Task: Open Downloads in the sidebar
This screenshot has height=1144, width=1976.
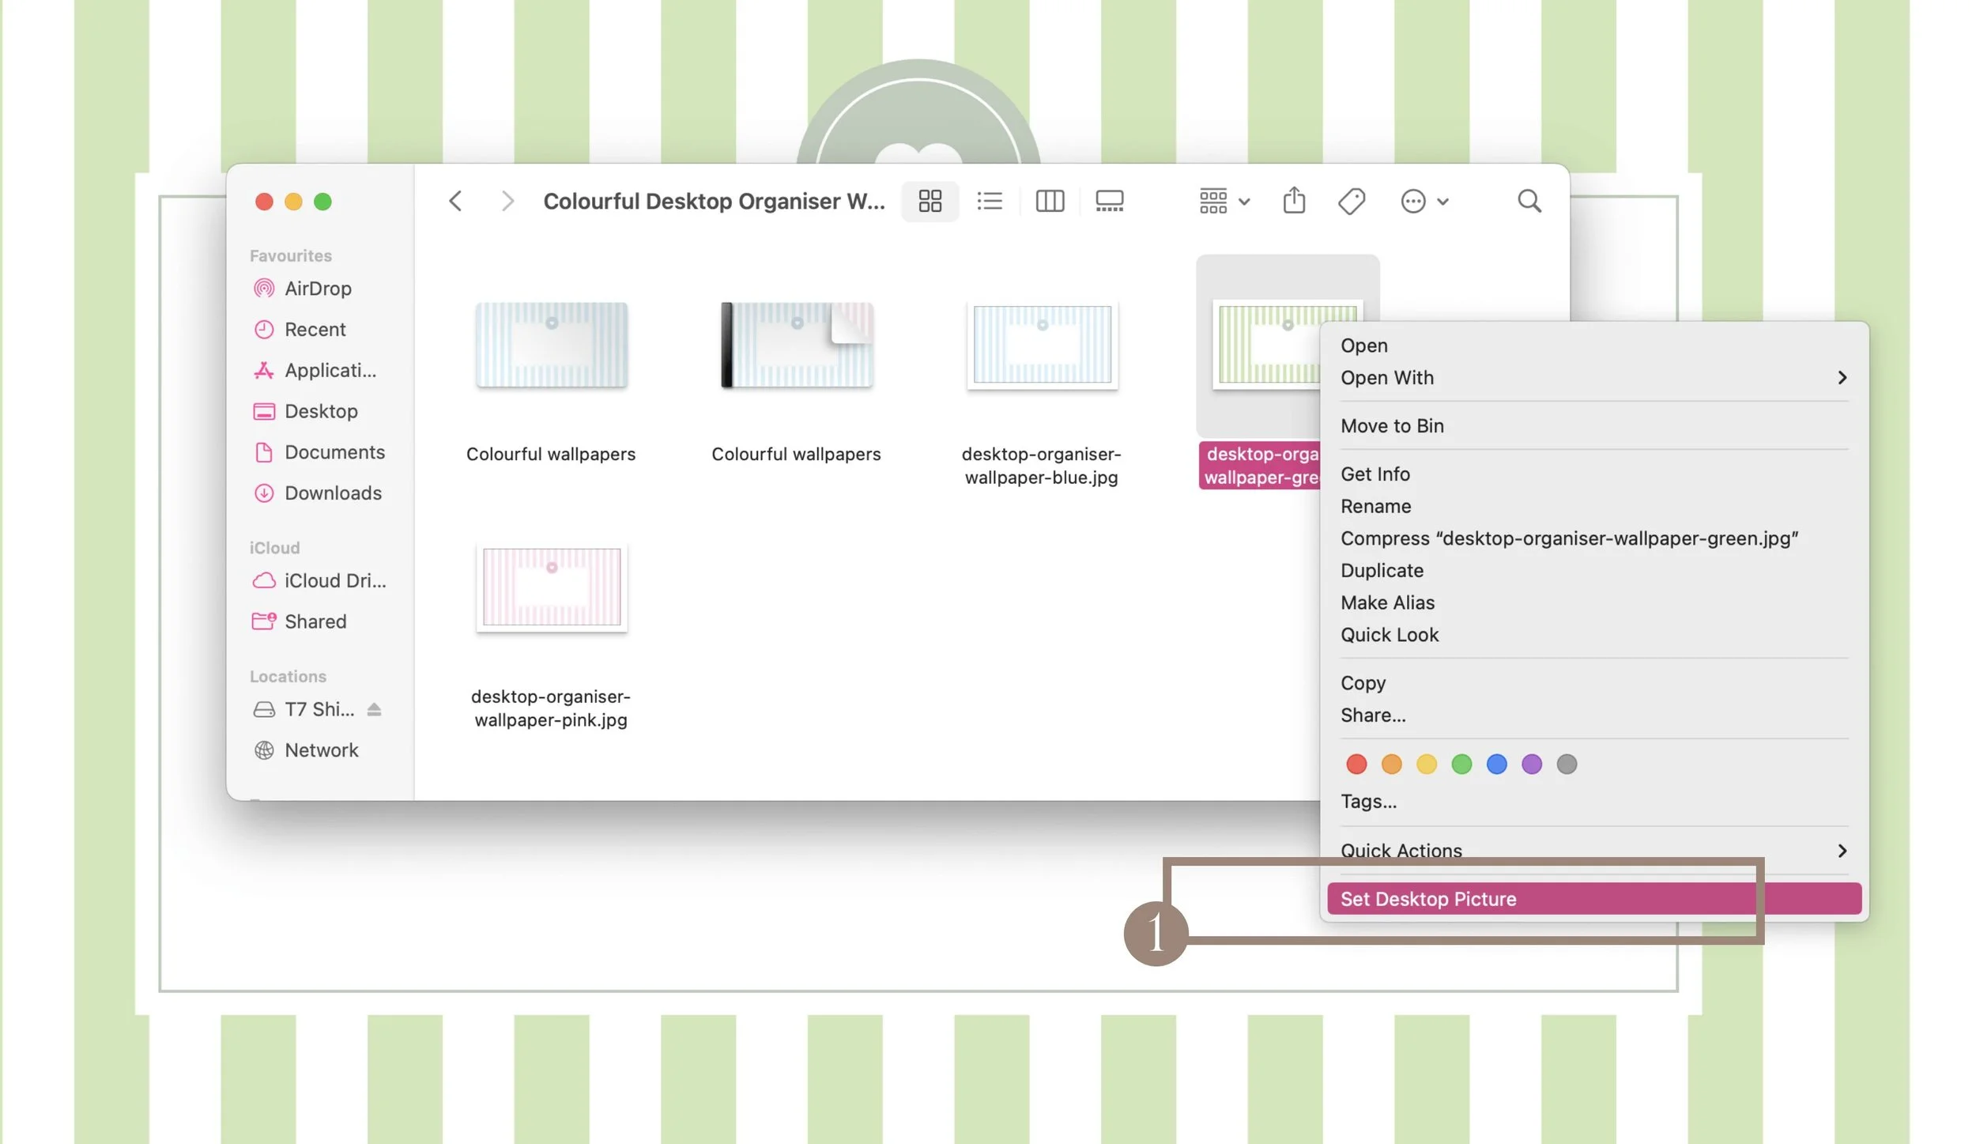Action: [332, 493]
